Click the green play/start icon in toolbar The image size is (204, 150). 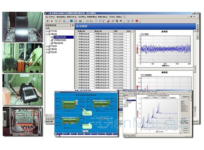pyautogui.click(x=48, y=21)
